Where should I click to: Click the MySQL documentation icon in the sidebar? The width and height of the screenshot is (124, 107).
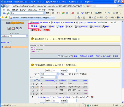(20, 28)
